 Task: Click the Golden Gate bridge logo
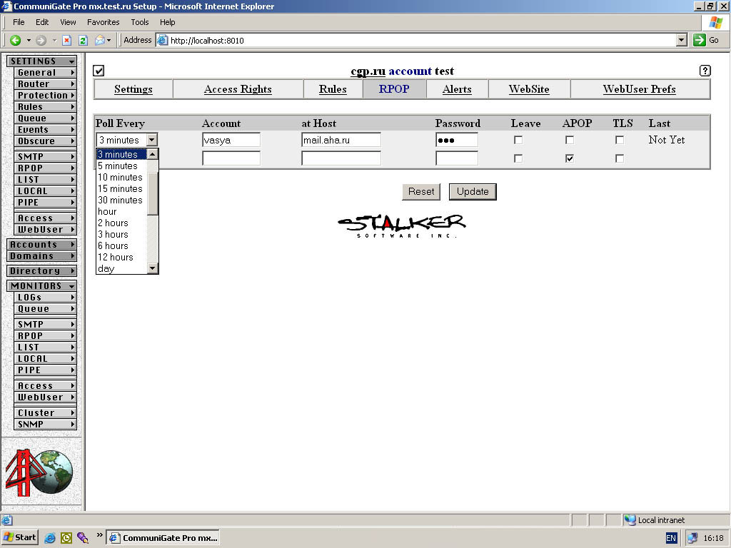coord(40,472)
